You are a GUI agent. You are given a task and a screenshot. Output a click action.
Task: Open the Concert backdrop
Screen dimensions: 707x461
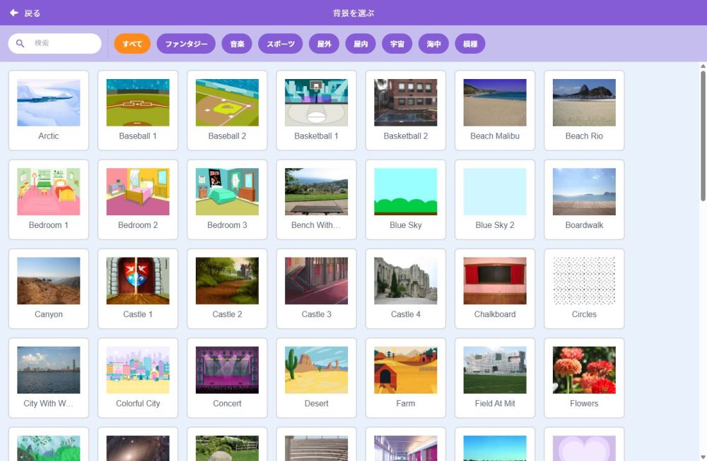tap(227, 378)
